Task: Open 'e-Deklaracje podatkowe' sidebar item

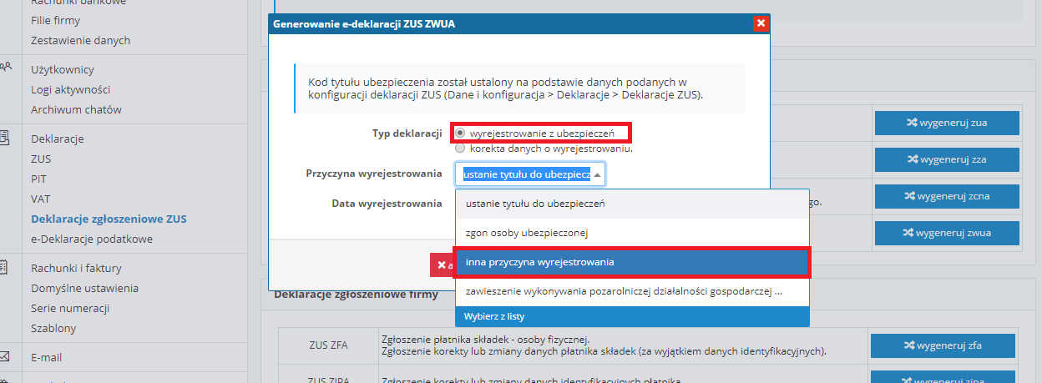Action: coord(92,239)
